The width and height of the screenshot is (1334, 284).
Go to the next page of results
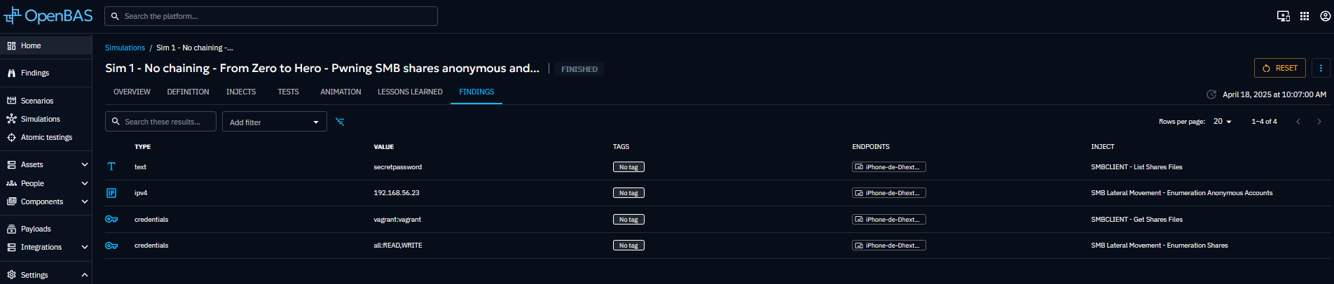pyautogui.click(x=1319, y=122)
